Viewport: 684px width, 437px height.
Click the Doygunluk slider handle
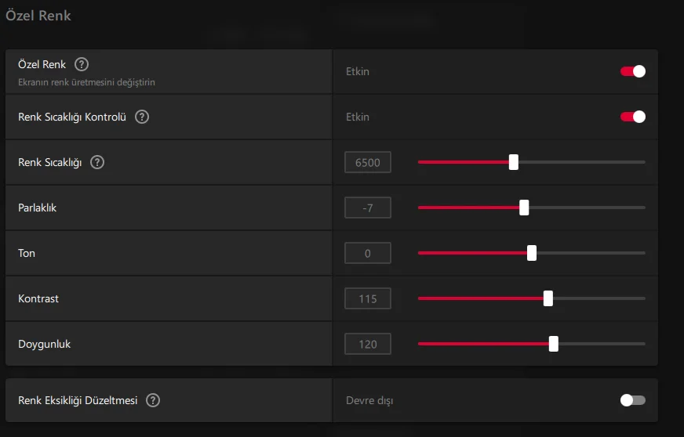(553, 344)
